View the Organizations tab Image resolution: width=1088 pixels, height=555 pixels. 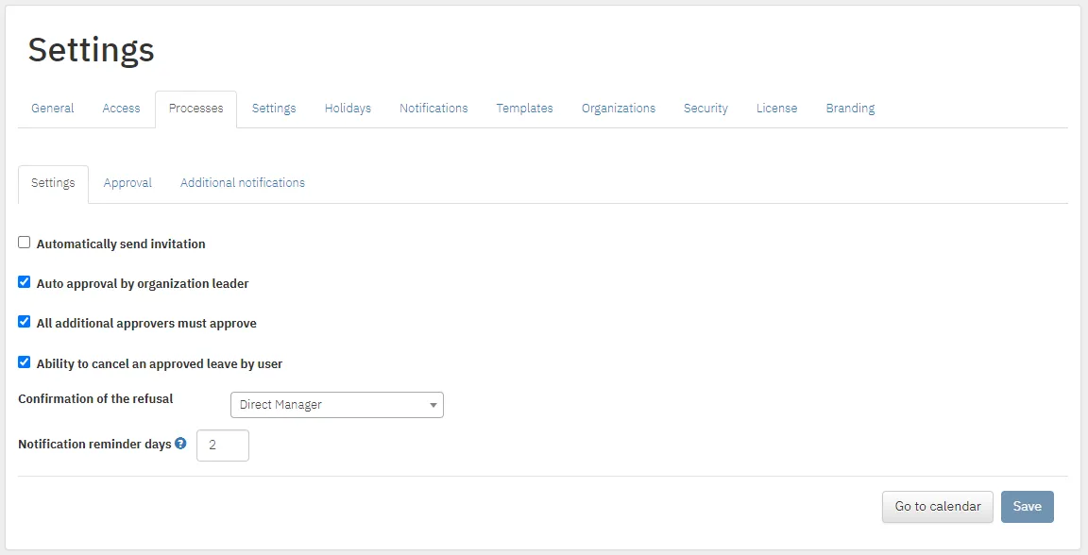[x=619, y=109]
